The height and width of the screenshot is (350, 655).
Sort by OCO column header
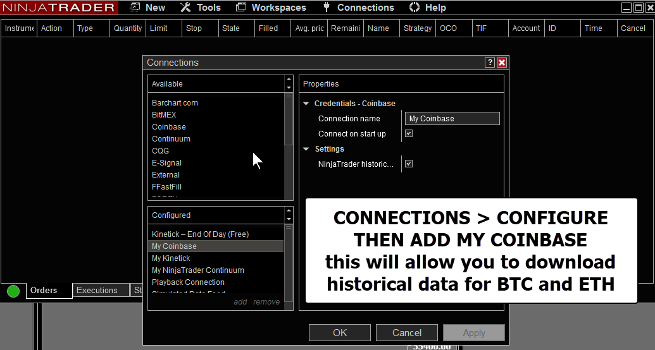[x=454, y=28]
